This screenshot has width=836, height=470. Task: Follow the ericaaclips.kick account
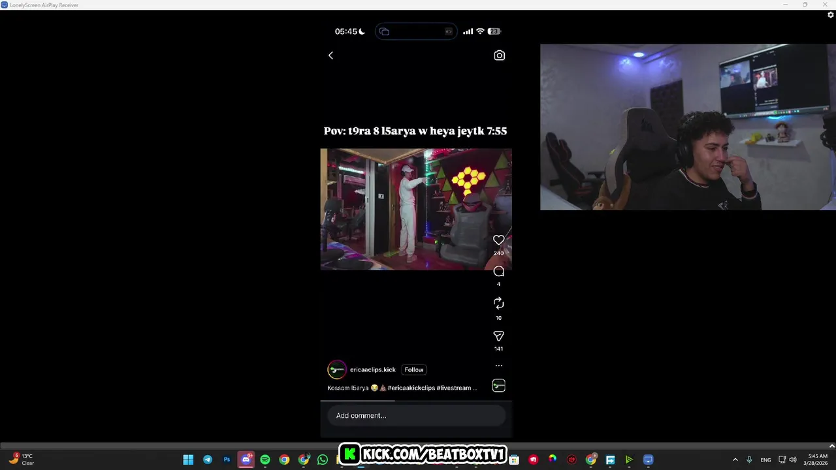pos(413,369)
